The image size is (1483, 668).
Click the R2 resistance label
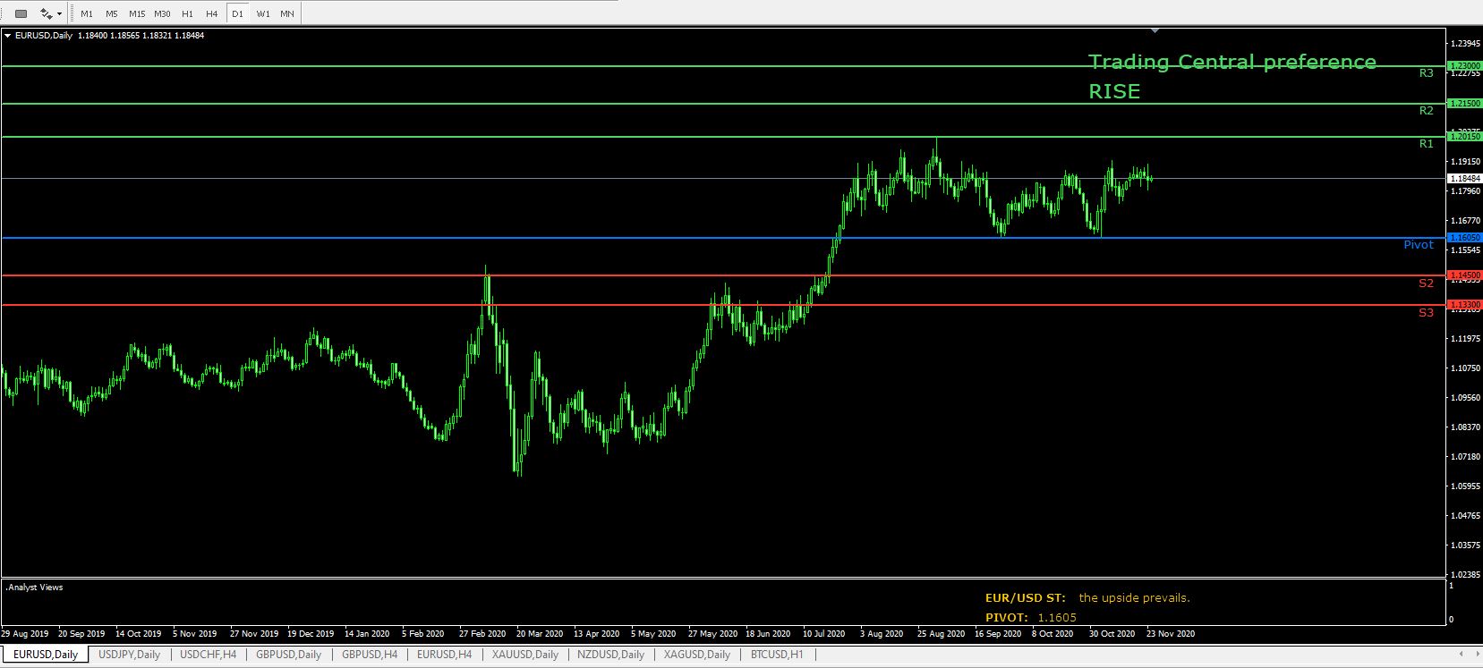(1426, 111)
